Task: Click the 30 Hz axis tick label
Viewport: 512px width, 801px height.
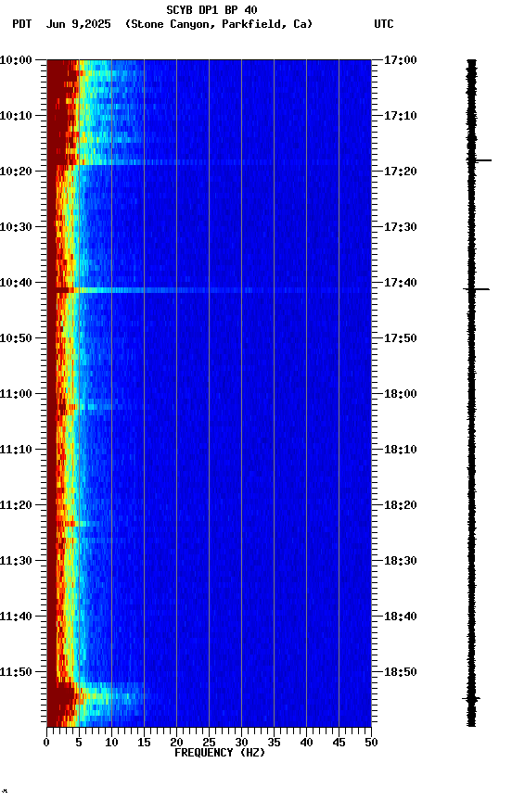Action: pos(241,743)
